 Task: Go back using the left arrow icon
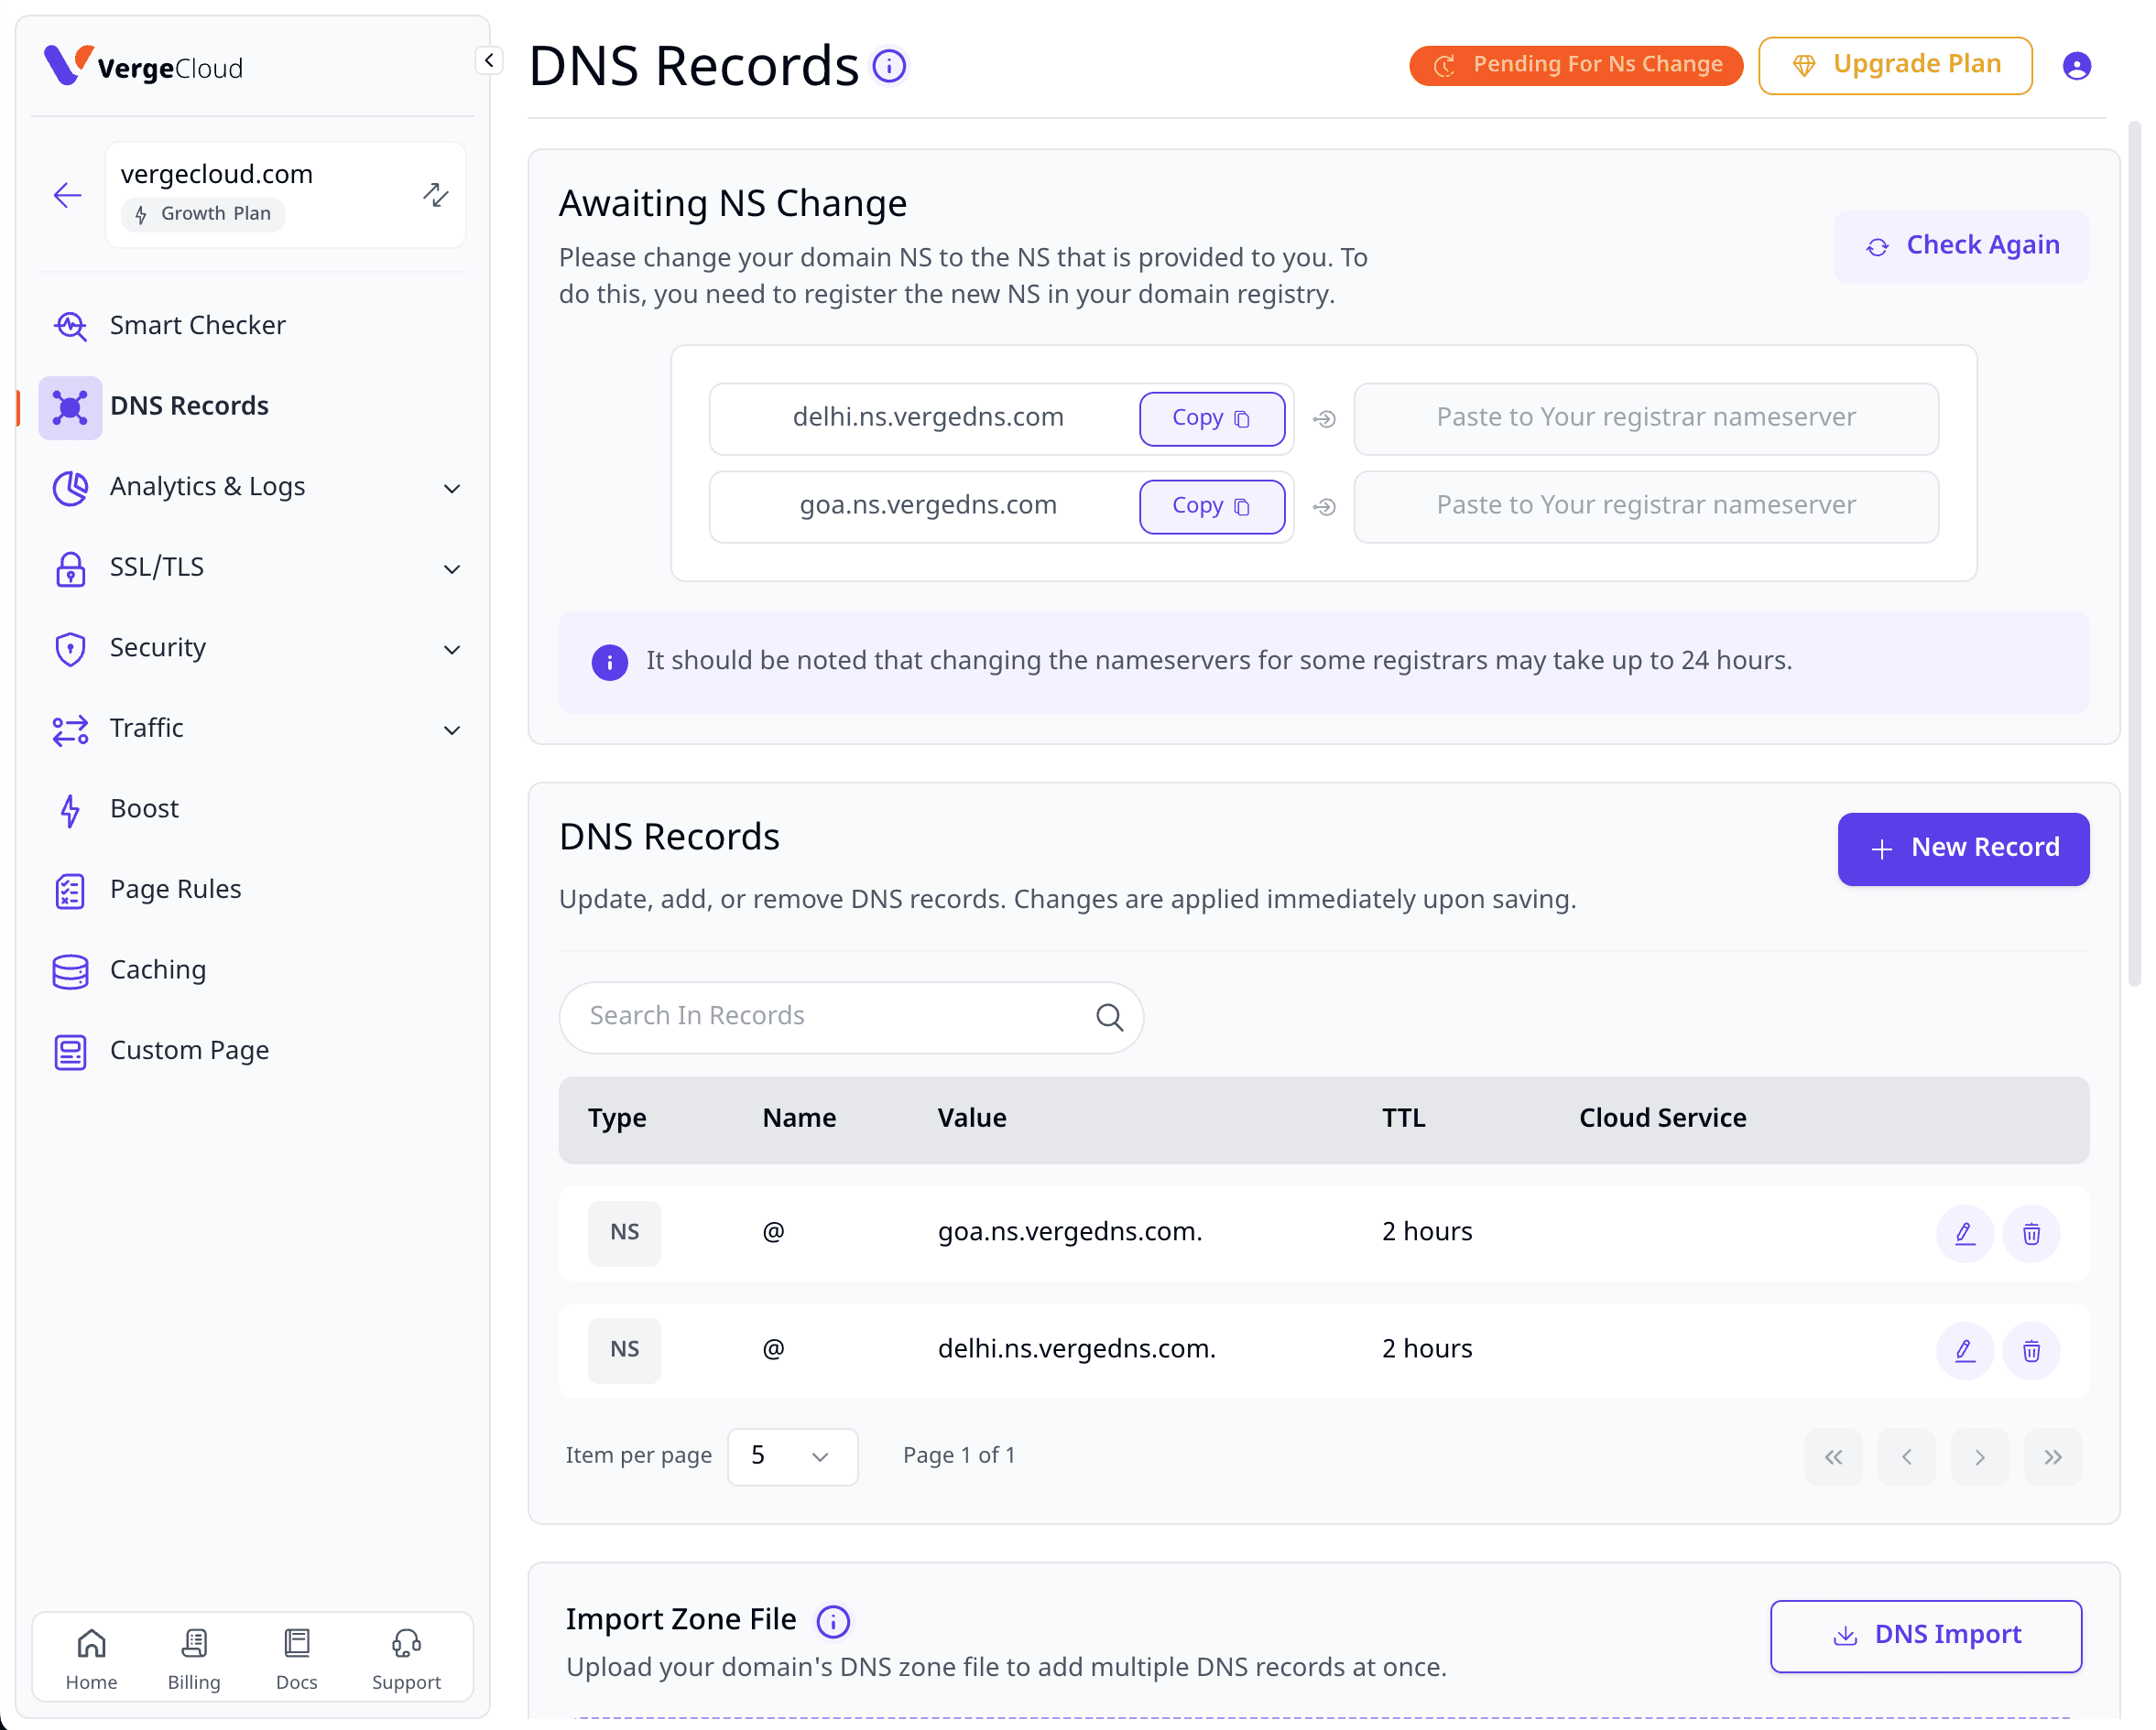click(x=68, y=195)
